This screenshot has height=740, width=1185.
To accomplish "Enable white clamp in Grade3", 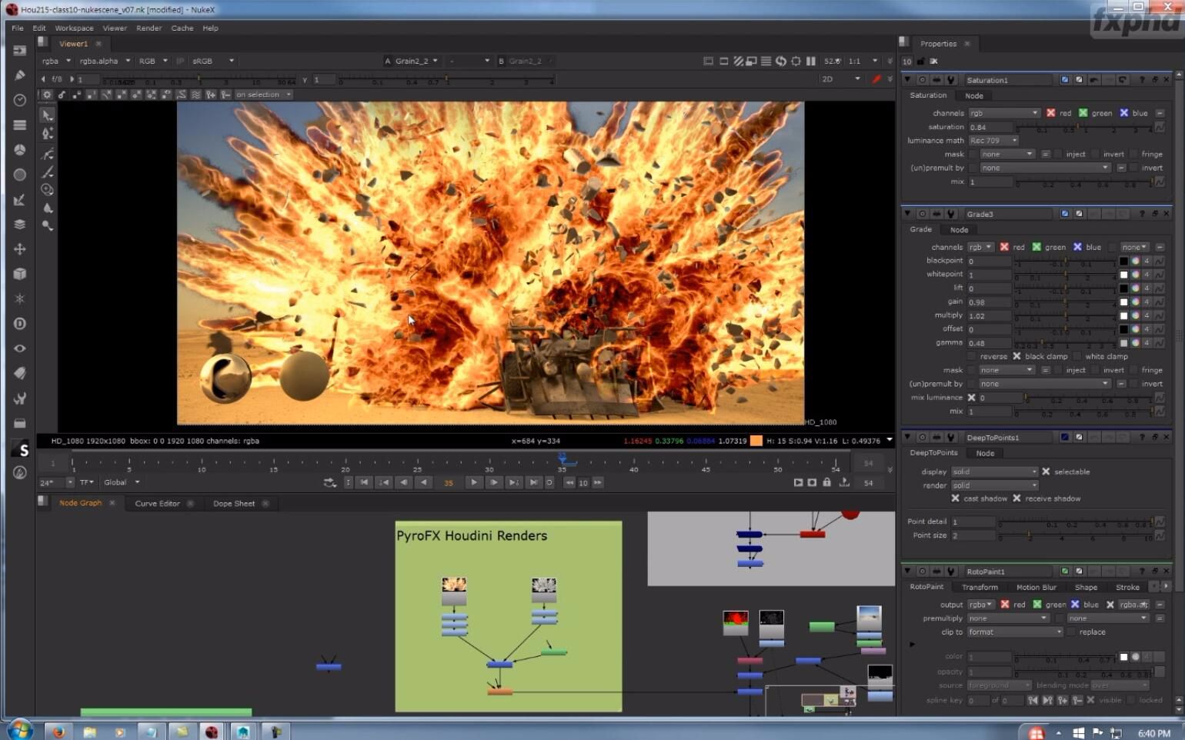I will pyautogui.click(x=1077, y=356).
